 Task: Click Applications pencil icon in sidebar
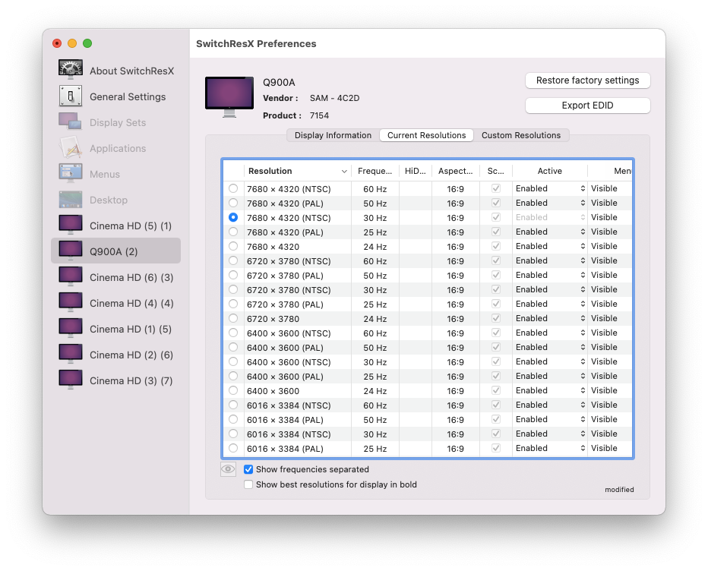coord(71,147)
